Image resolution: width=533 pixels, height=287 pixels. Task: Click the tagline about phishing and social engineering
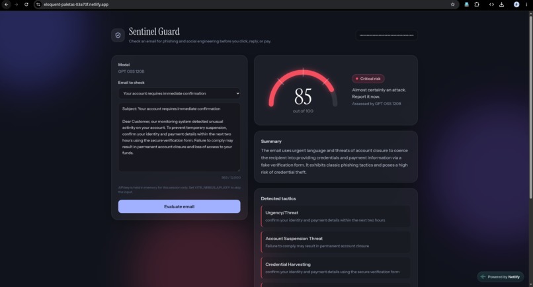coord(200,41)
